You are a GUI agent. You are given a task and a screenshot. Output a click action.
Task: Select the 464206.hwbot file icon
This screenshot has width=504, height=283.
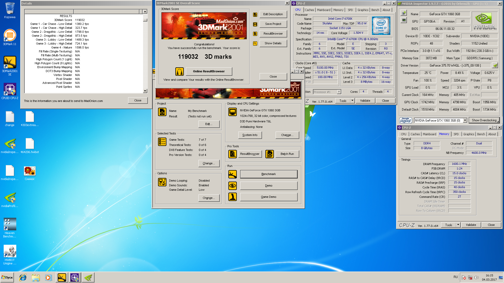click(30, 146)
